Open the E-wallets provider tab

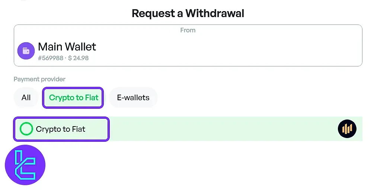(133, 98)
